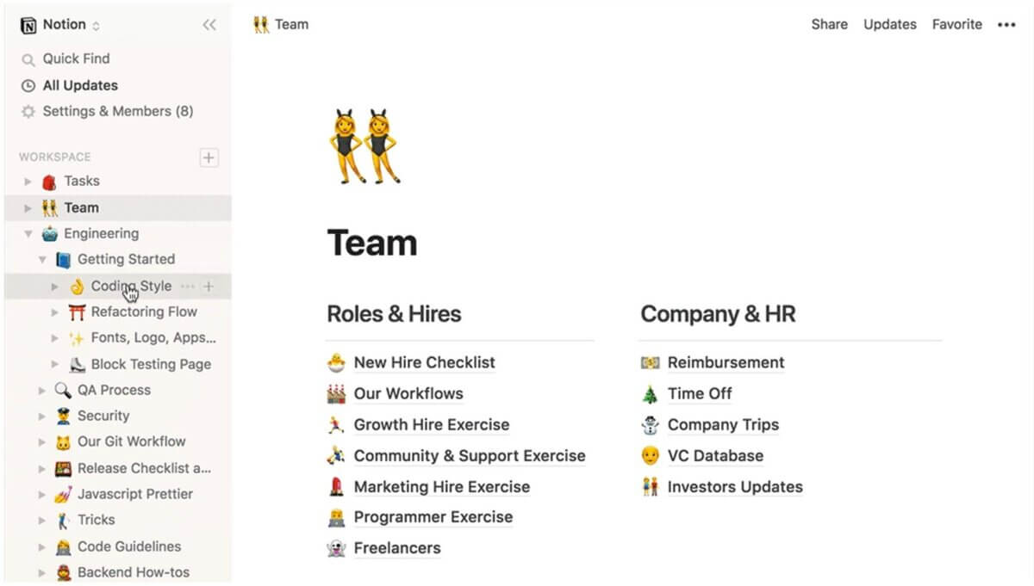
Task: Expand the Tasks page in the sidebar
Action: [28, 182]
